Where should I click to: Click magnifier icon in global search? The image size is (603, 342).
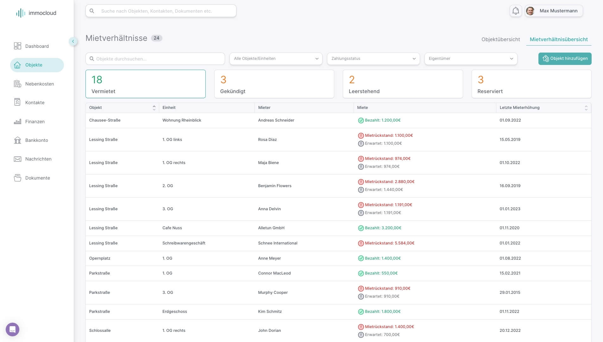click(x=92, y=11)
